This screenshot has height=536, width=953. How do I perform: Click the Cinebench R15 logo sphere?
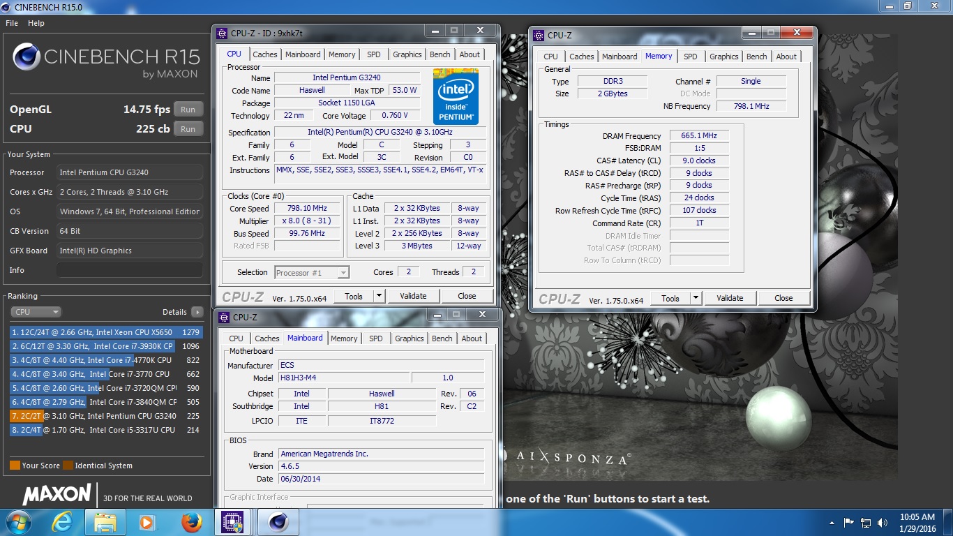click(x=26, y=57)
